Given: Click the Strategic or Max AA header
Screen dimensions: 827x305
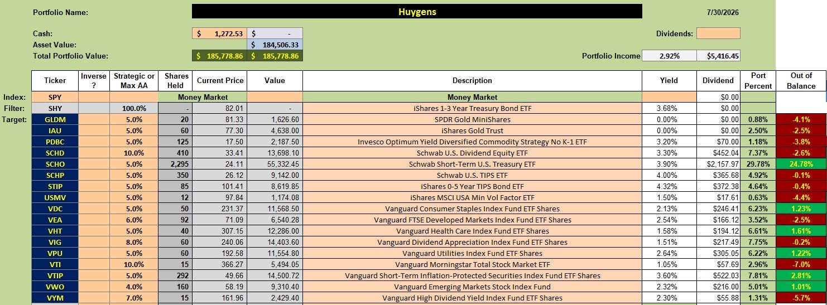Looking at the screenshot, I should [134, 81].
